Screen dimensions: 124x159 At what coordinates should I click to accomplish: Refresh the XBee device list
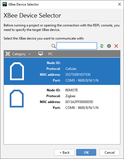pos(102,46)
